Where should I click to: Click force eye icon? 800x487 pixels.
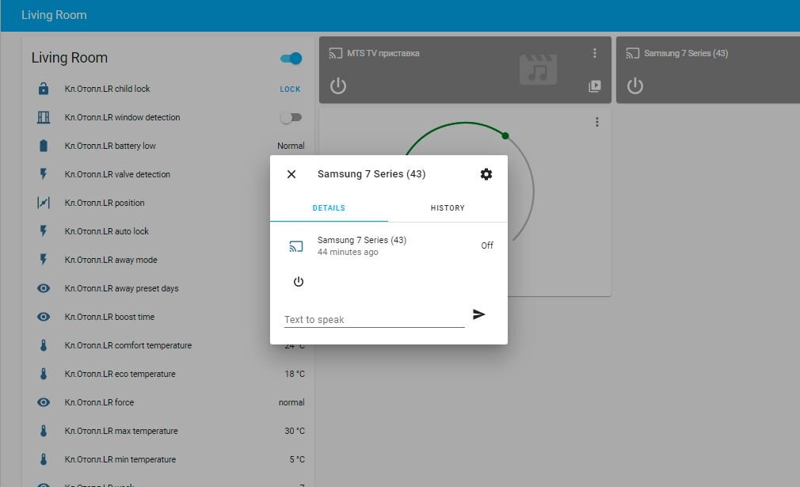pyautogui.click(x=44, y=402)
